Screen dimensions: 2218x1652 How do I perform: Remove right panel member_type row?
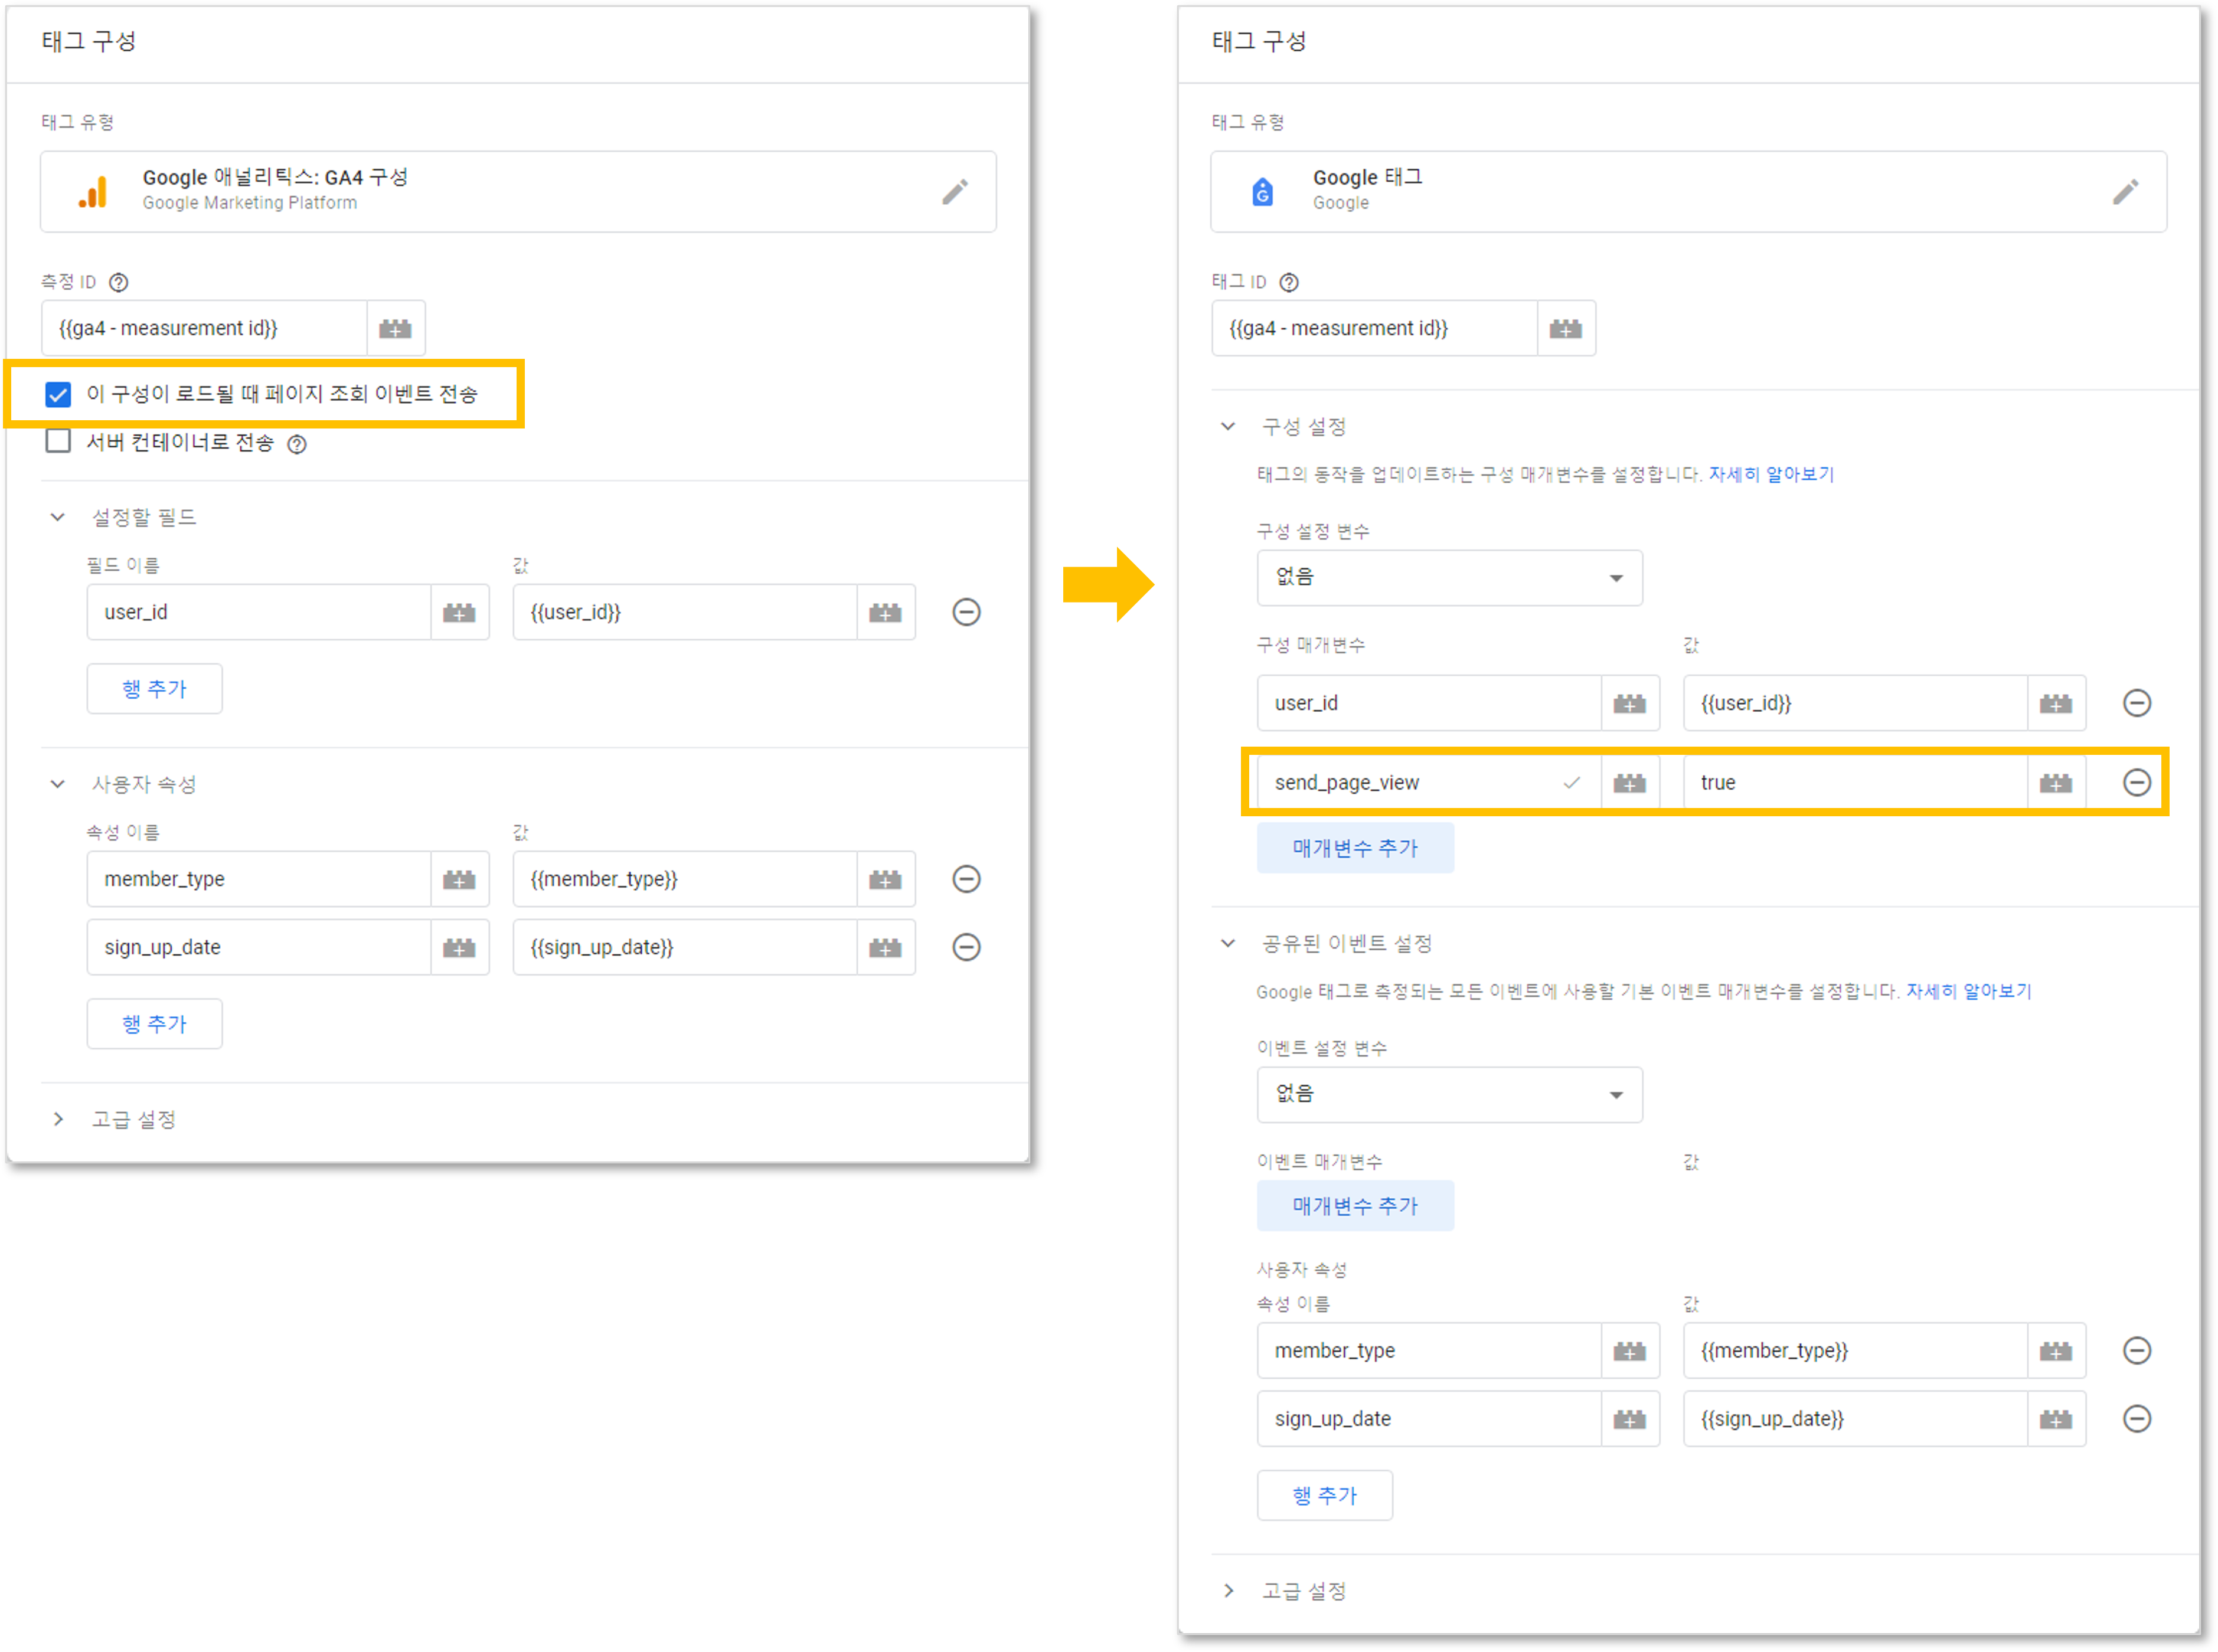point(2137,1351)
